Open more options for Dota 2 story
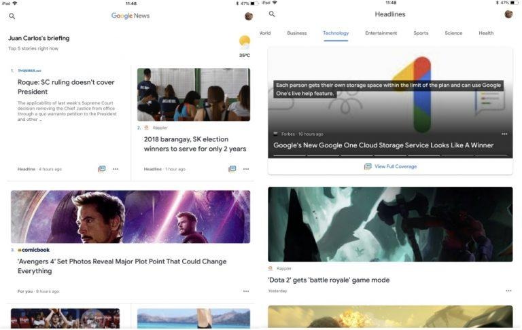The width and height of the screenshot is (522, 330). point(508,291)
